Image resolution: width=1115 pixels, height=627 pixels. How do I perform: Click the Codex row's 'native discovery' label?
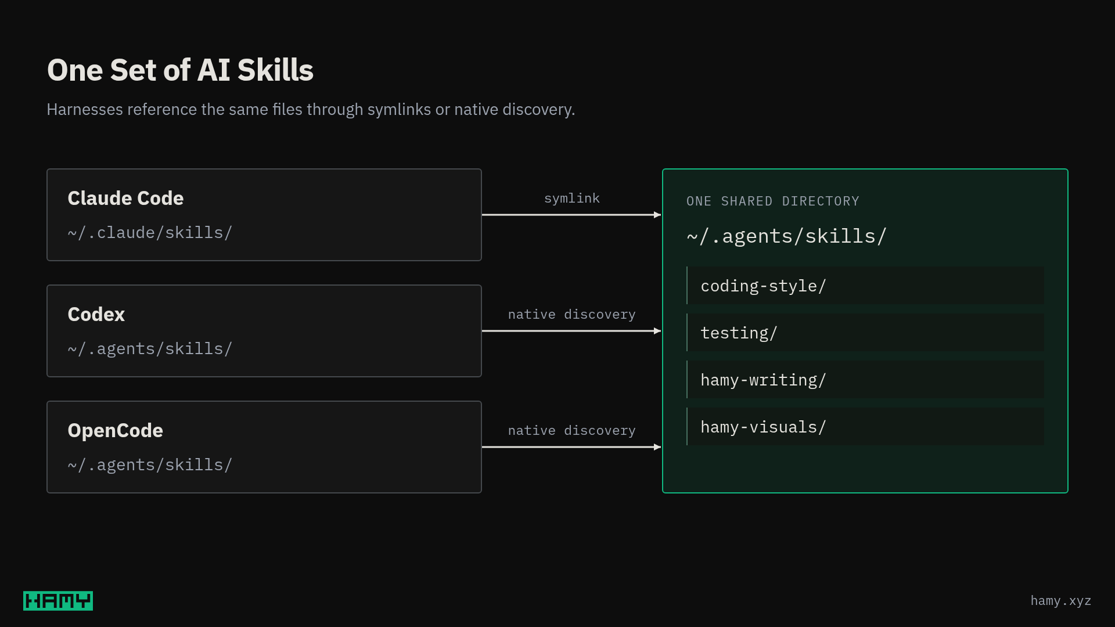pos(572,315)
